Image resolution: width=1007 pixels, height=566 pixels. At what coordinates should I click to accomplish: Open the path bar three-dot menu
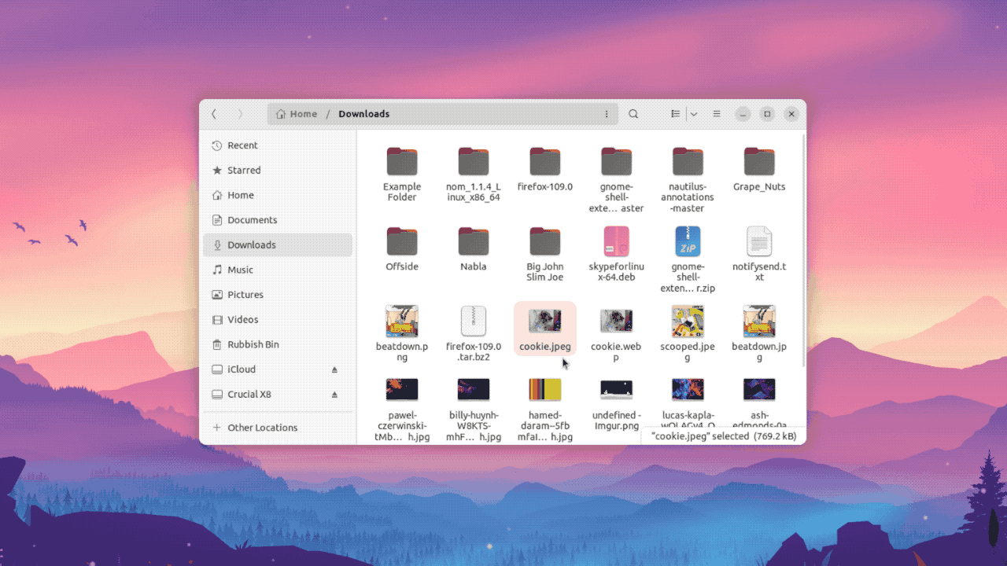point(607,113)
